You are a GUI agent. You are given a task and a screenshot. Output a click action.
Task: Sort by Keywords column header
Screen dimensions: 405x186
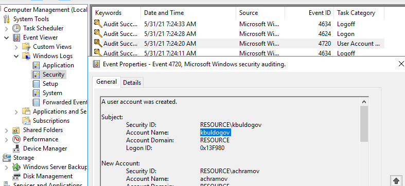coord(117,13)
